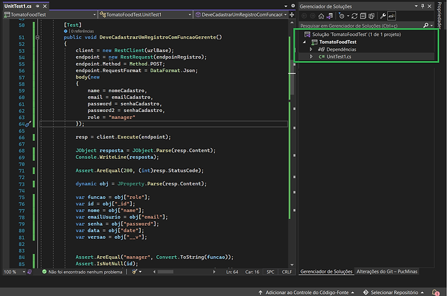
Task: Click the Home icon in Gerenciador de Soluções toolbar
Action: point(322,16)
